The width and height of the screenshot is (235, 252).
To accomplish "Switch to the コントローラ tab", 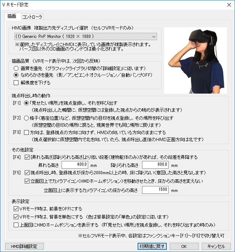I will [32, 17].
